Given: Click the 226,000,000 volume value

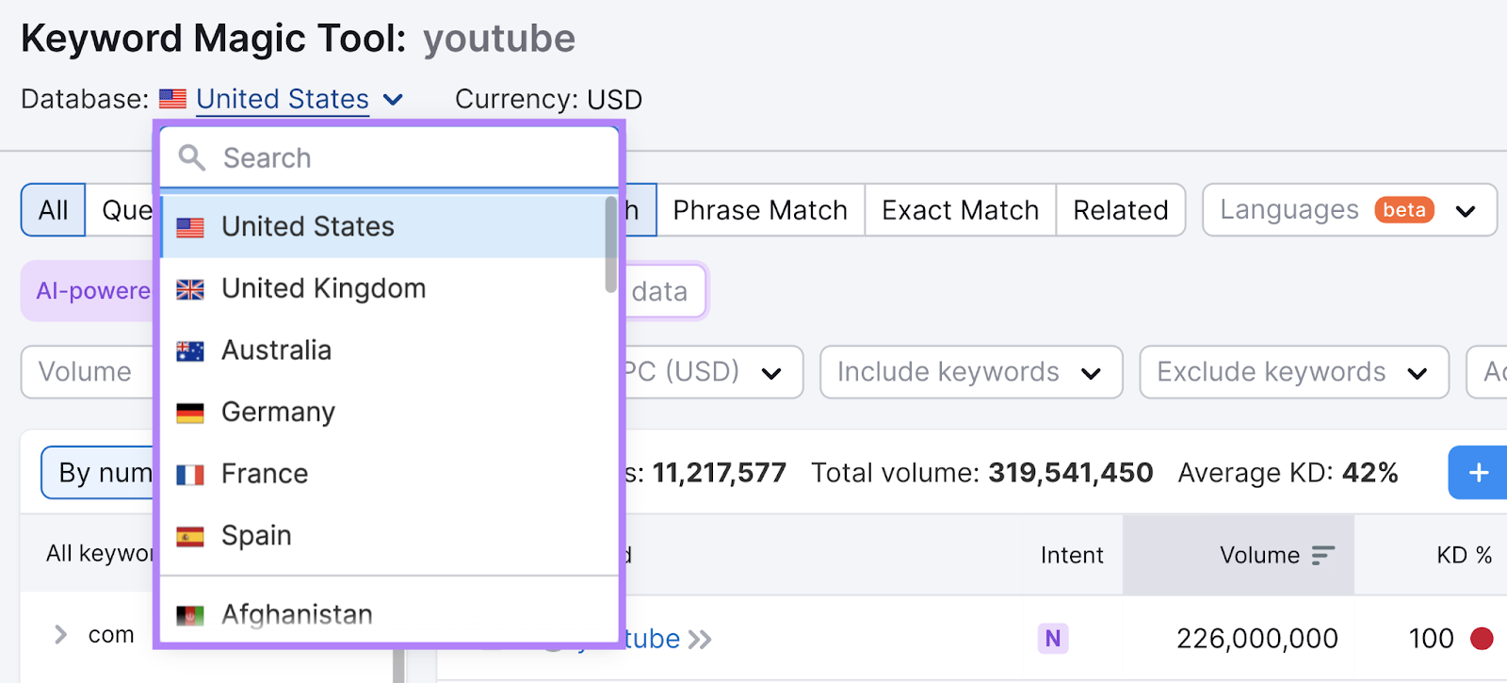Looking at the screenshot, I should pos(1257,639).
